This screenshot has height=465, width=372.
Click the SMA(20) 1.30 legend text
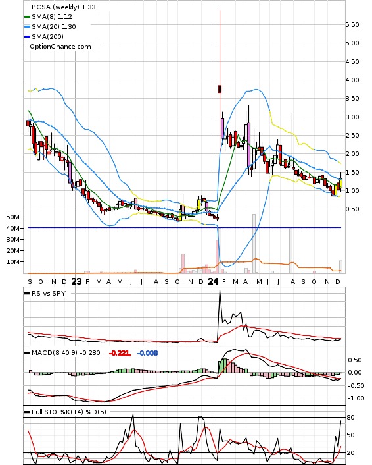(54, 27)
